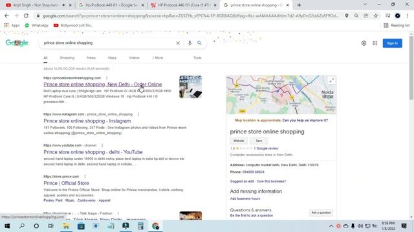Open the Apparel sitelink
414x232 pixels.
click(x=104, y=200)
